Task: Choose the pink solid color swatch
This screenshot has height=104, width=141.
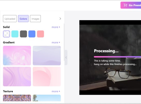Action: (41, 34)
